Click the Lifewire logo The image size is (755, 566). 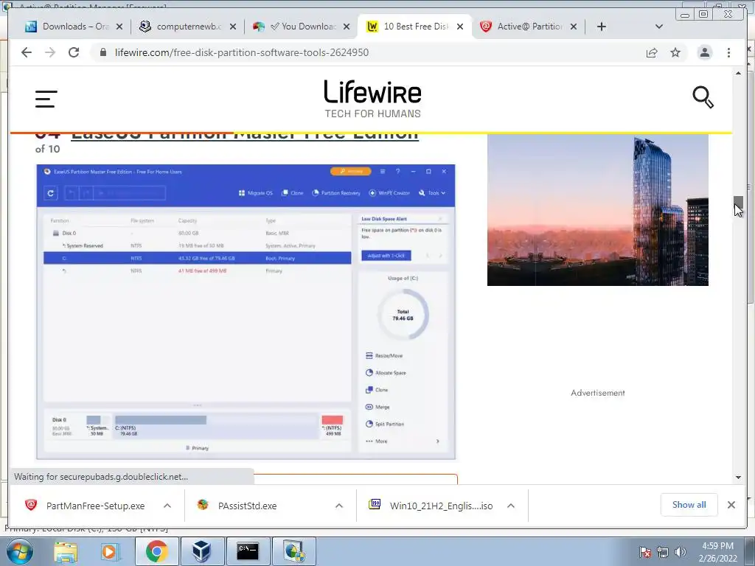point(372,99)
